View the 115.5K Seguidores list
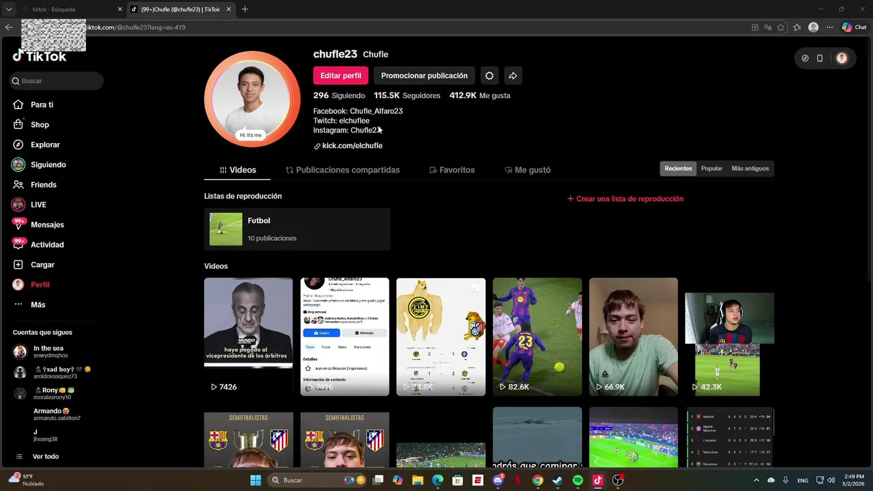This screenshot has height=491, width=873. click(406, 95)
